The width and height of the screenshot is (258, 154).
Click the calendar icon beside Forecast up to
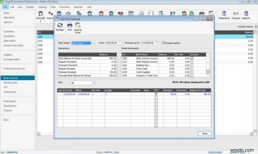click(x=156, y=43)
